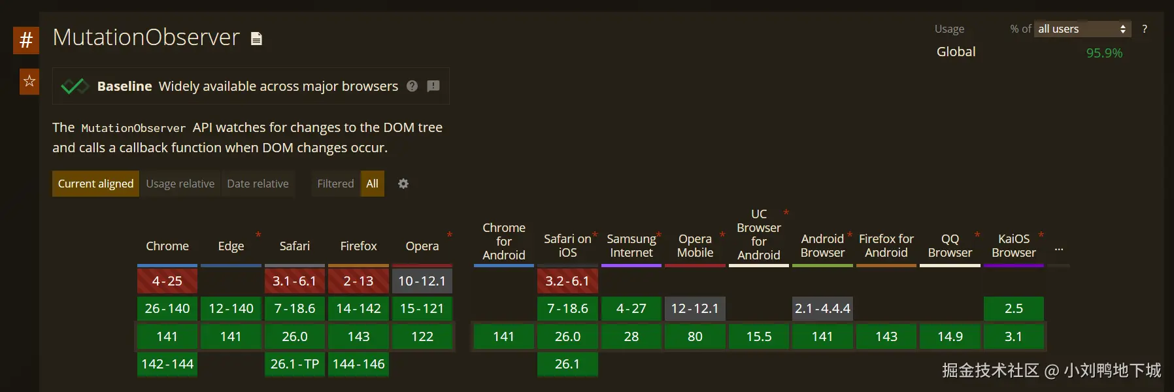Click KaiOS Browser 2.5 cell
Image resolution: width=1174 pixels, height=392 pixels.
[1014, 308]
